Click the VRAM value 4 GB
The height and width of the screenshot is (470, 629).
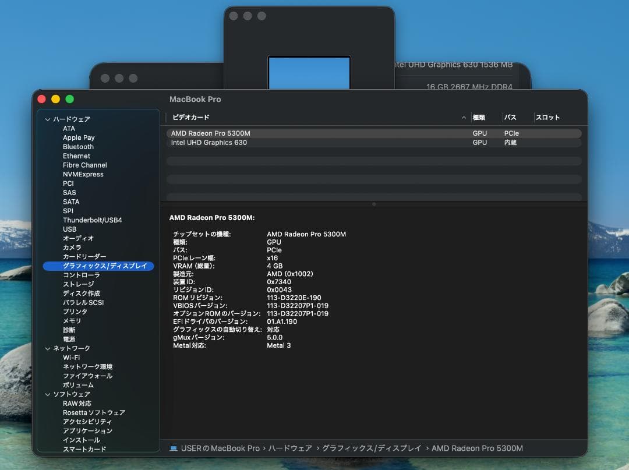(275, 266)
